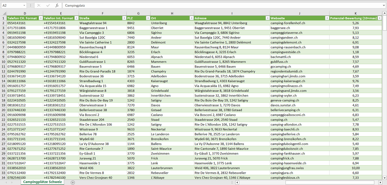Click the Insert Function fx icon
The width and height of the screenshot is (387, 185).
click(57, 5)
